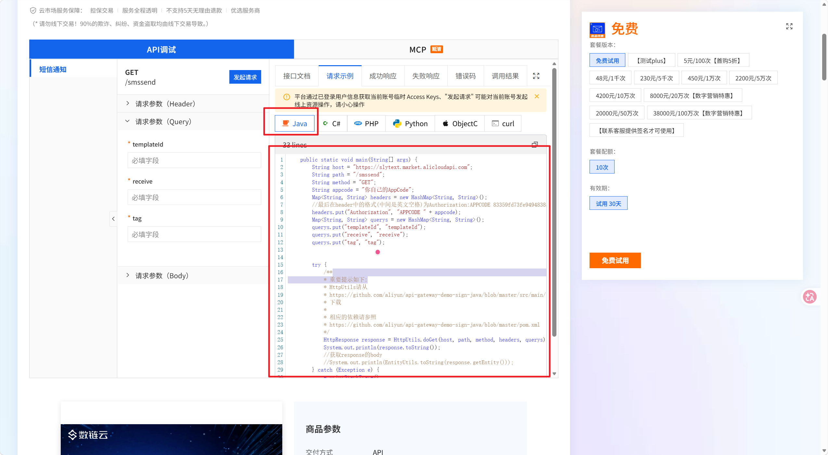Click the 担保交易 text
This screenshot has width=828, height=455.
tap(102, 10)
